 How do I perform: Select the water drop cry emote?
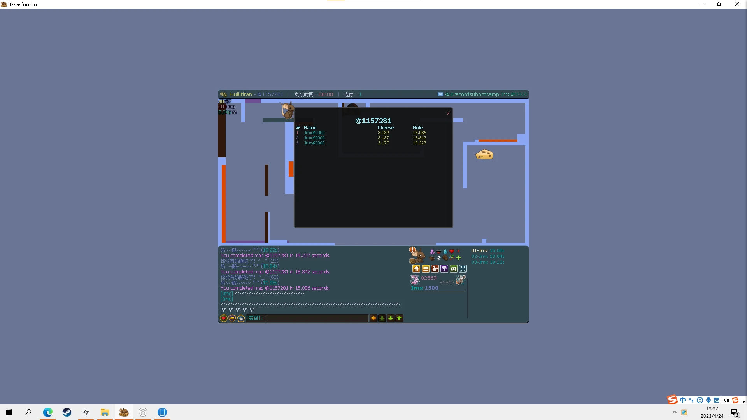click(x=445, y=251)
